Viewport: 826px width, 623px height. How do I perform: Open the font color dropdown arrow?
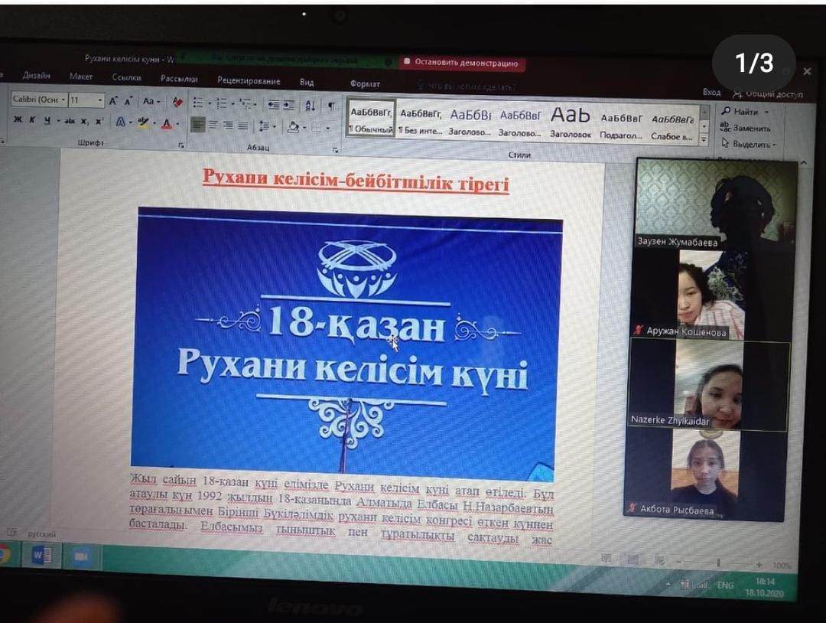[x=177, y=125]
